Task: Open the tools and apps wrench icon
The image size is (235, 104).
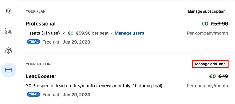Action: [x=9, y=31]
